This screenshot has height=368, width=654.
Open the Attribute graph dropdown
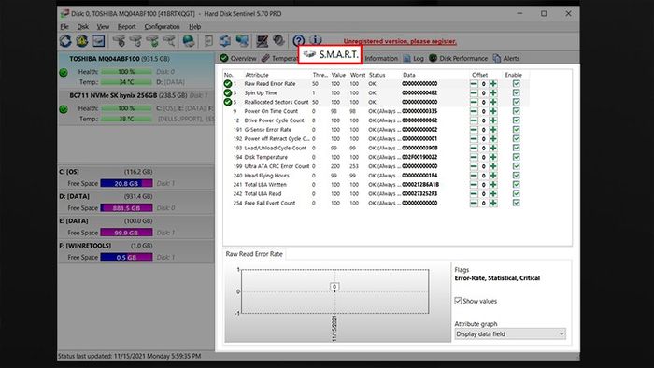pos(510,333)
